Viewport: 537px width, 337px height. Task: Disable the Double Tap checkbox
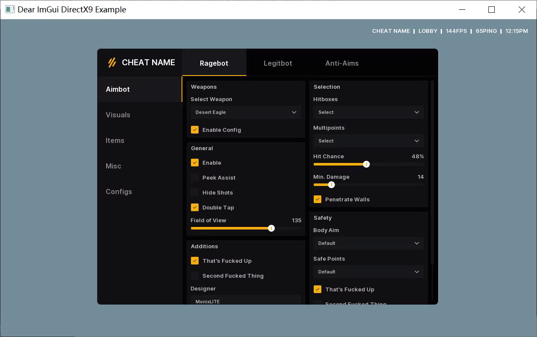195,207
